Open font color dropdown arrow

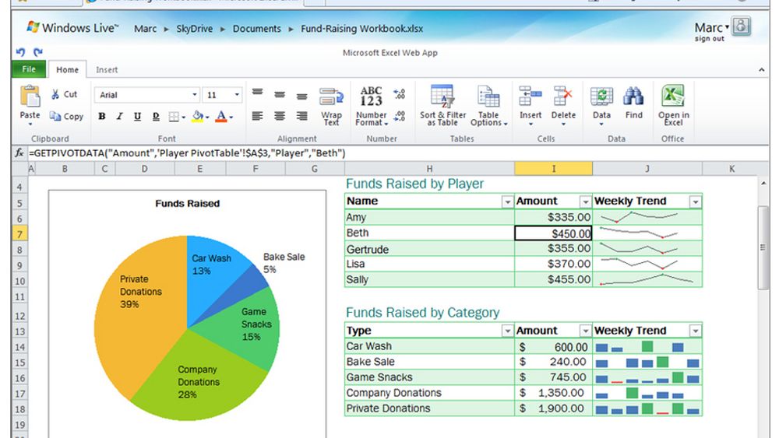click(x=231, y=117)
